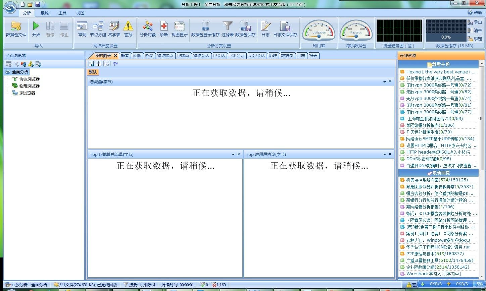Select IP浏览器 in the node browser
The image size is (486, 291).
(27, 93)
